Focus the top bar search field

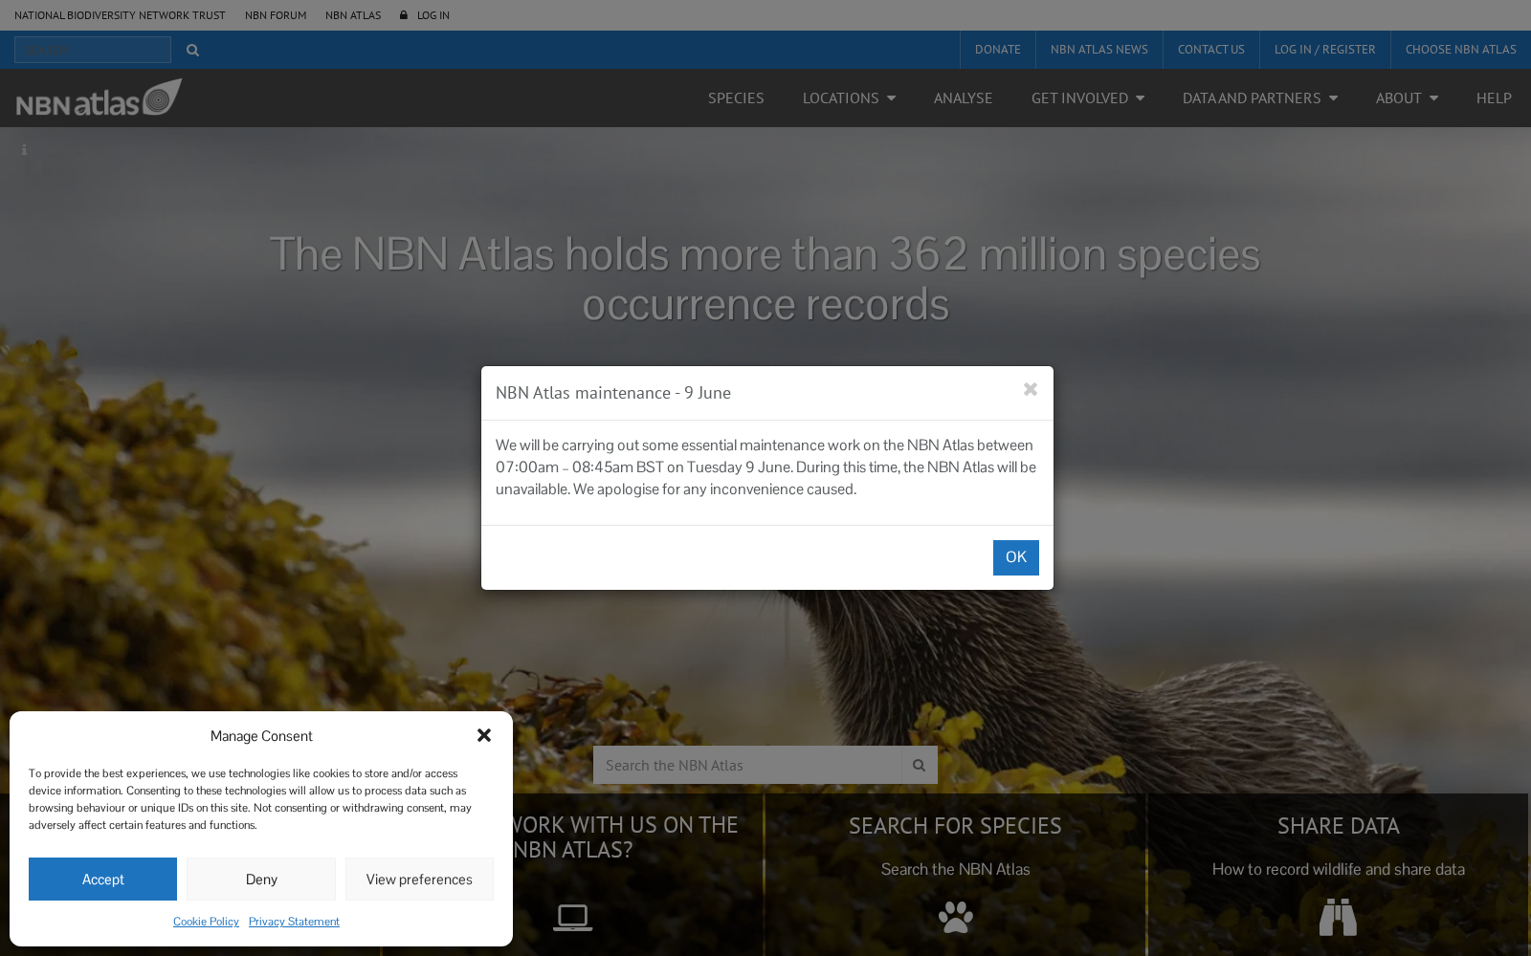pos(93,50)
